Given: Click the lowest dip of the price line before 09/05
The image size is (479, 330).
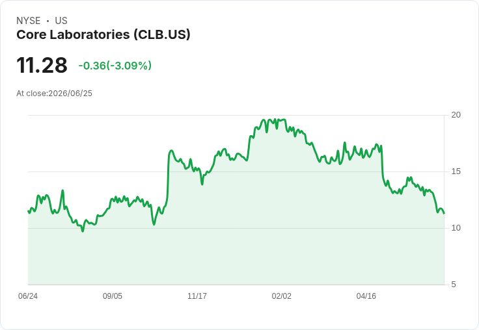Looking at the screenshot, I should coord(83,231).
